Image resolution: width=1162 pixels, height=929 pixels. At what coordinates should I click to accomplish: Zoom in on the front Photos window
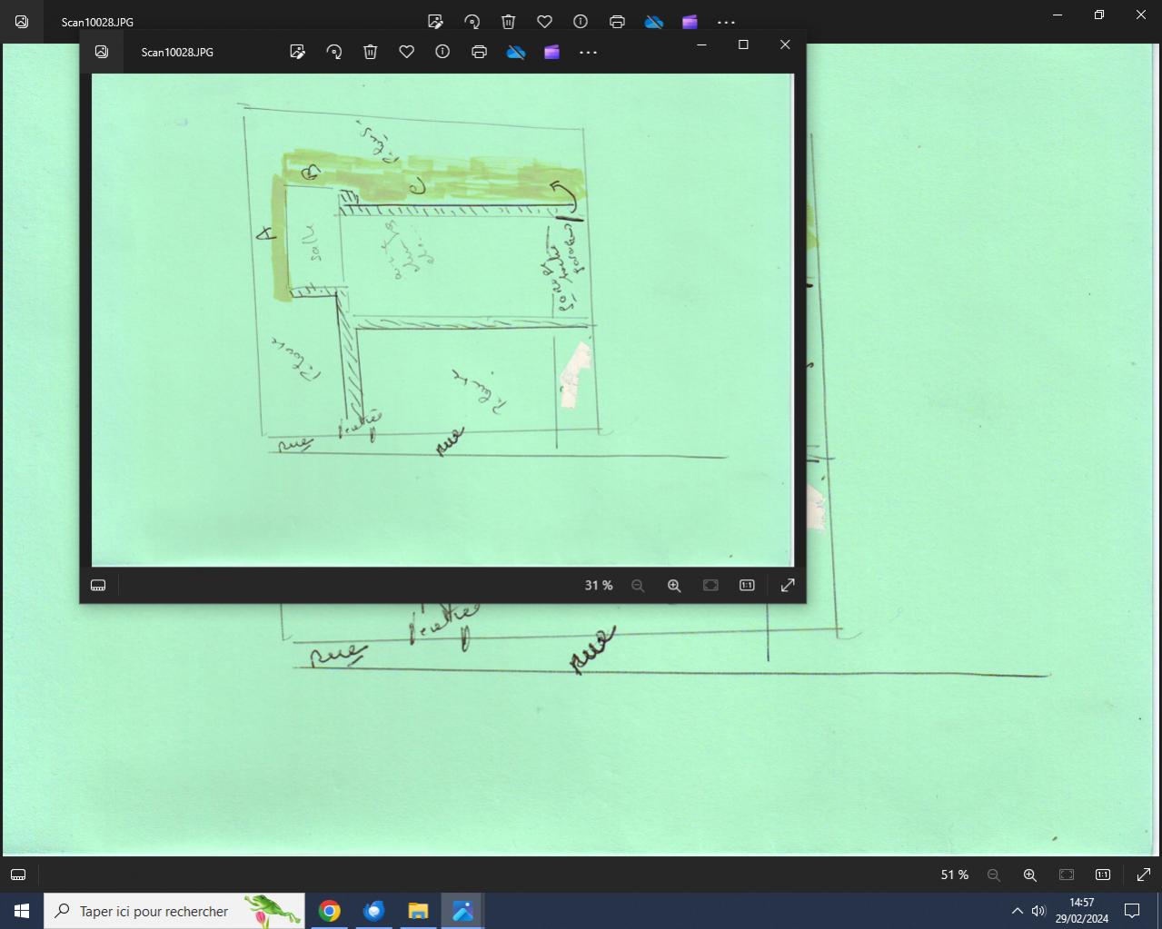(x=674, y=586)
